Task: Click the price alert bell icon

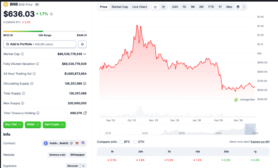Action: 82,44
